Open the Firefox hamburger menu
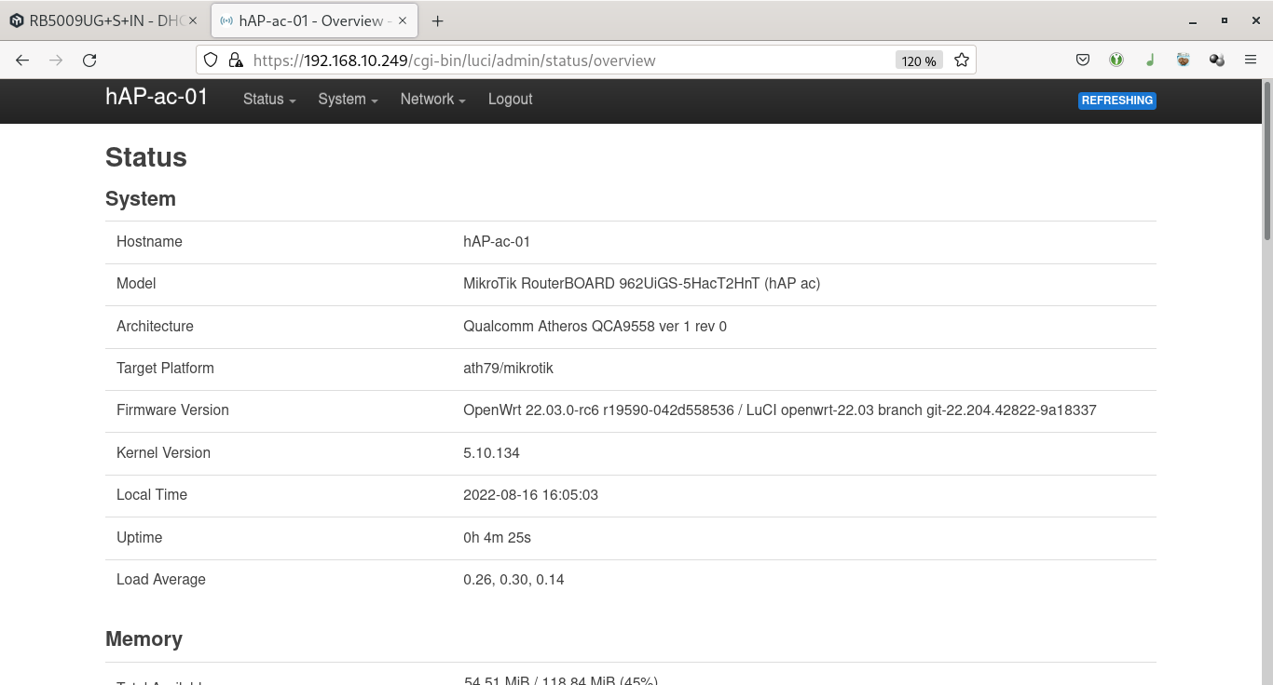Image resolution: width=1273 pixels, height=685 pixels. 1251,60
